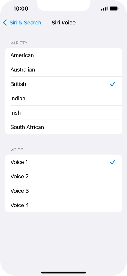127x276 pixels.
Task: Choose the Irish variety
Action: click(x=63, y=113)
